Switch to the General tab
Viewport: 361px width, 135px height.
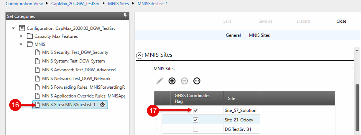pyautogui.click(x=233, y=35)
